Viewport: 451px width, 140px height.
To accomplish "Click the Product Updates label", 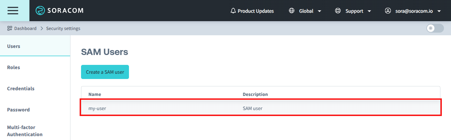I will (256, 11).
